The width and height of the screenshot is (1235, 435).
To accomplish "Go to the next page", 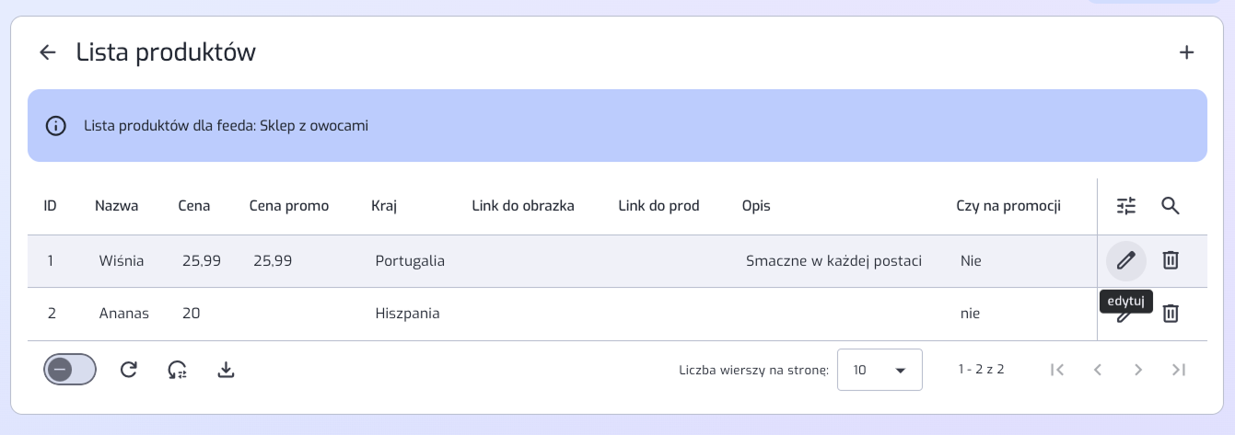I will click(1138, 370).
